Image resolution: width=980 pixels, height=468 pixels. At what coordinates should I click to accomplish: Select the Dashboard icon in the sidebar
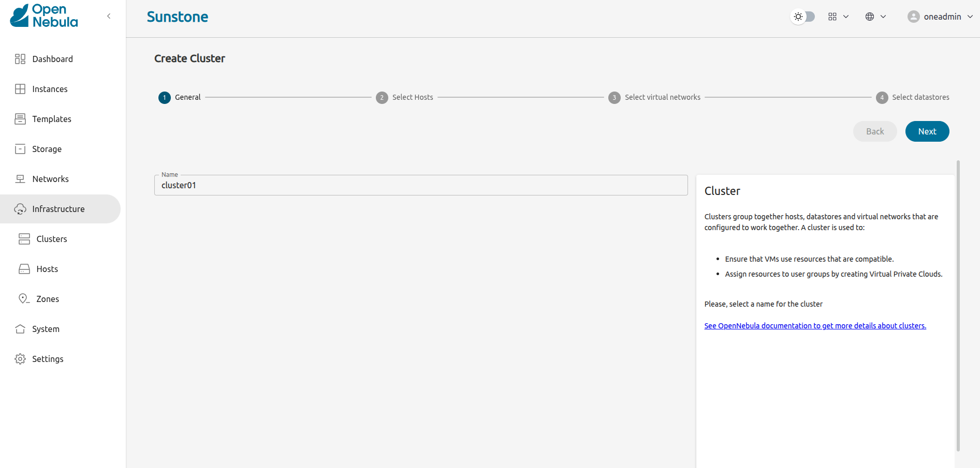20,58
